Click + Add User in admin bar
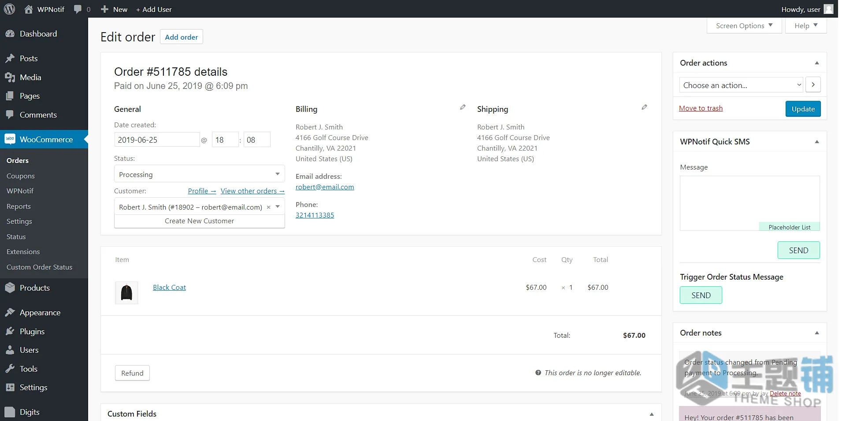 click(x=154, y=9)
